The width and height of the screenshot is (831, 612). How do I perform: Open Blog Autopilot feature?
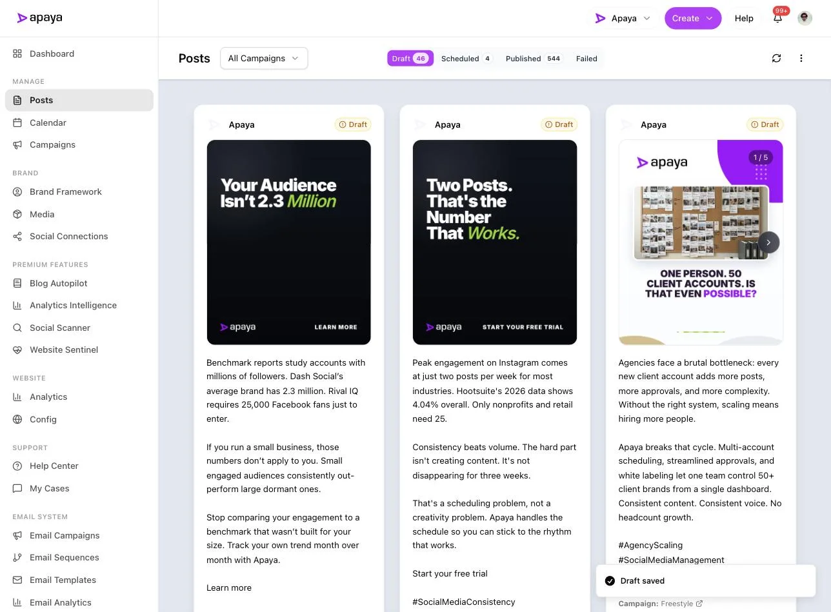pos(79,283)
